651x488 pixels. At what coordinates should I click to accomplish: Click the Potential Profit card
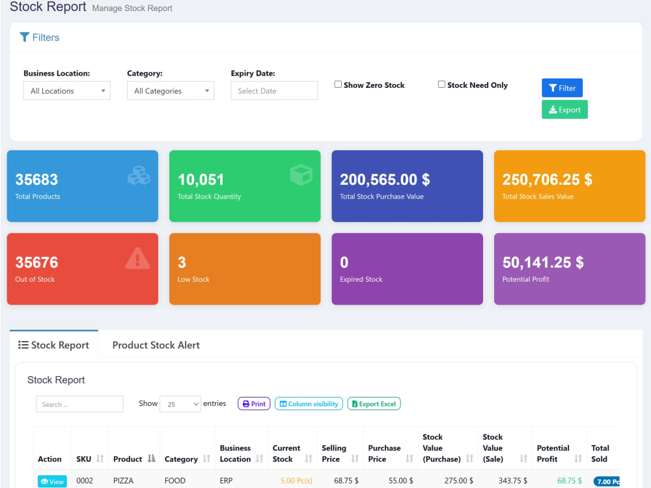tap(570, 269)
